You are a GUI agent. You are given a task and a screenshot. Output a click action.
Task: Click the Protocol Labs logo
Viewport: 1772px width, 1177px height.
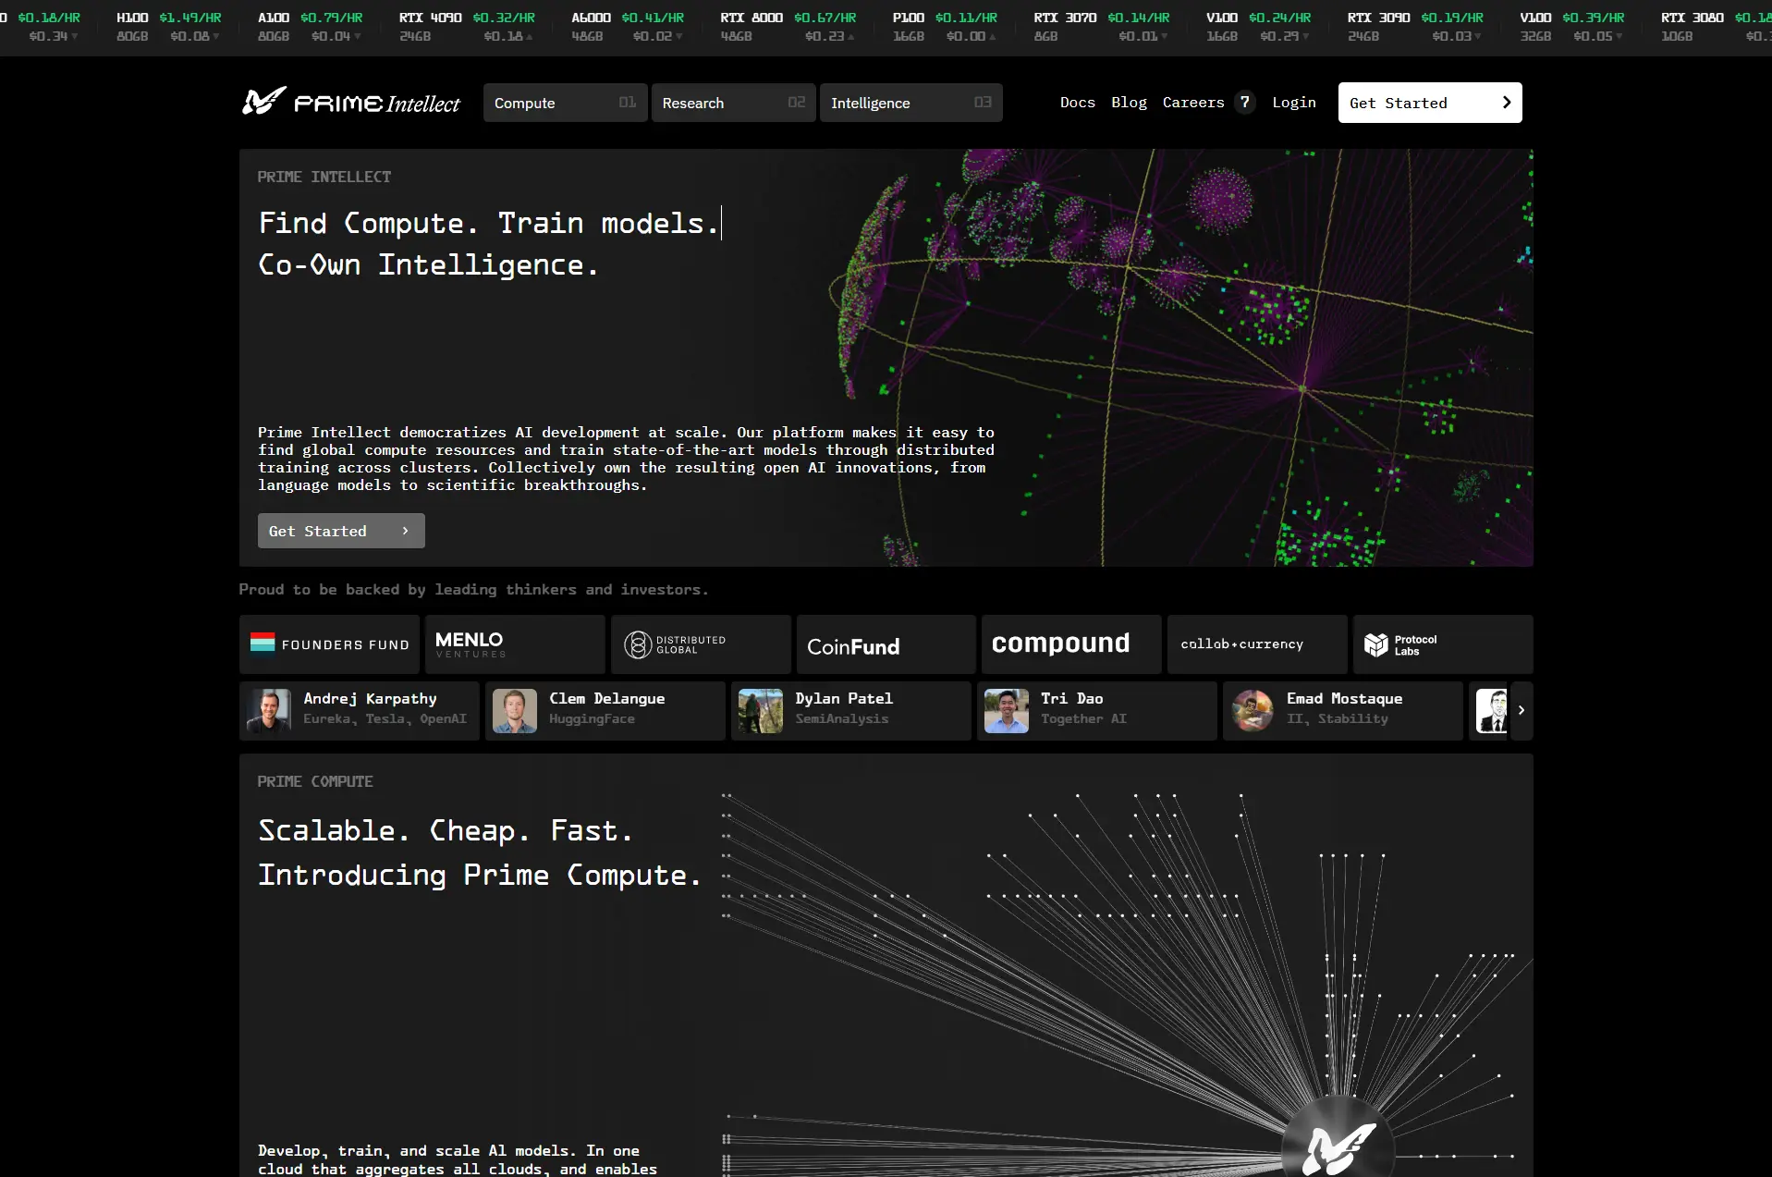(1443, 644)
